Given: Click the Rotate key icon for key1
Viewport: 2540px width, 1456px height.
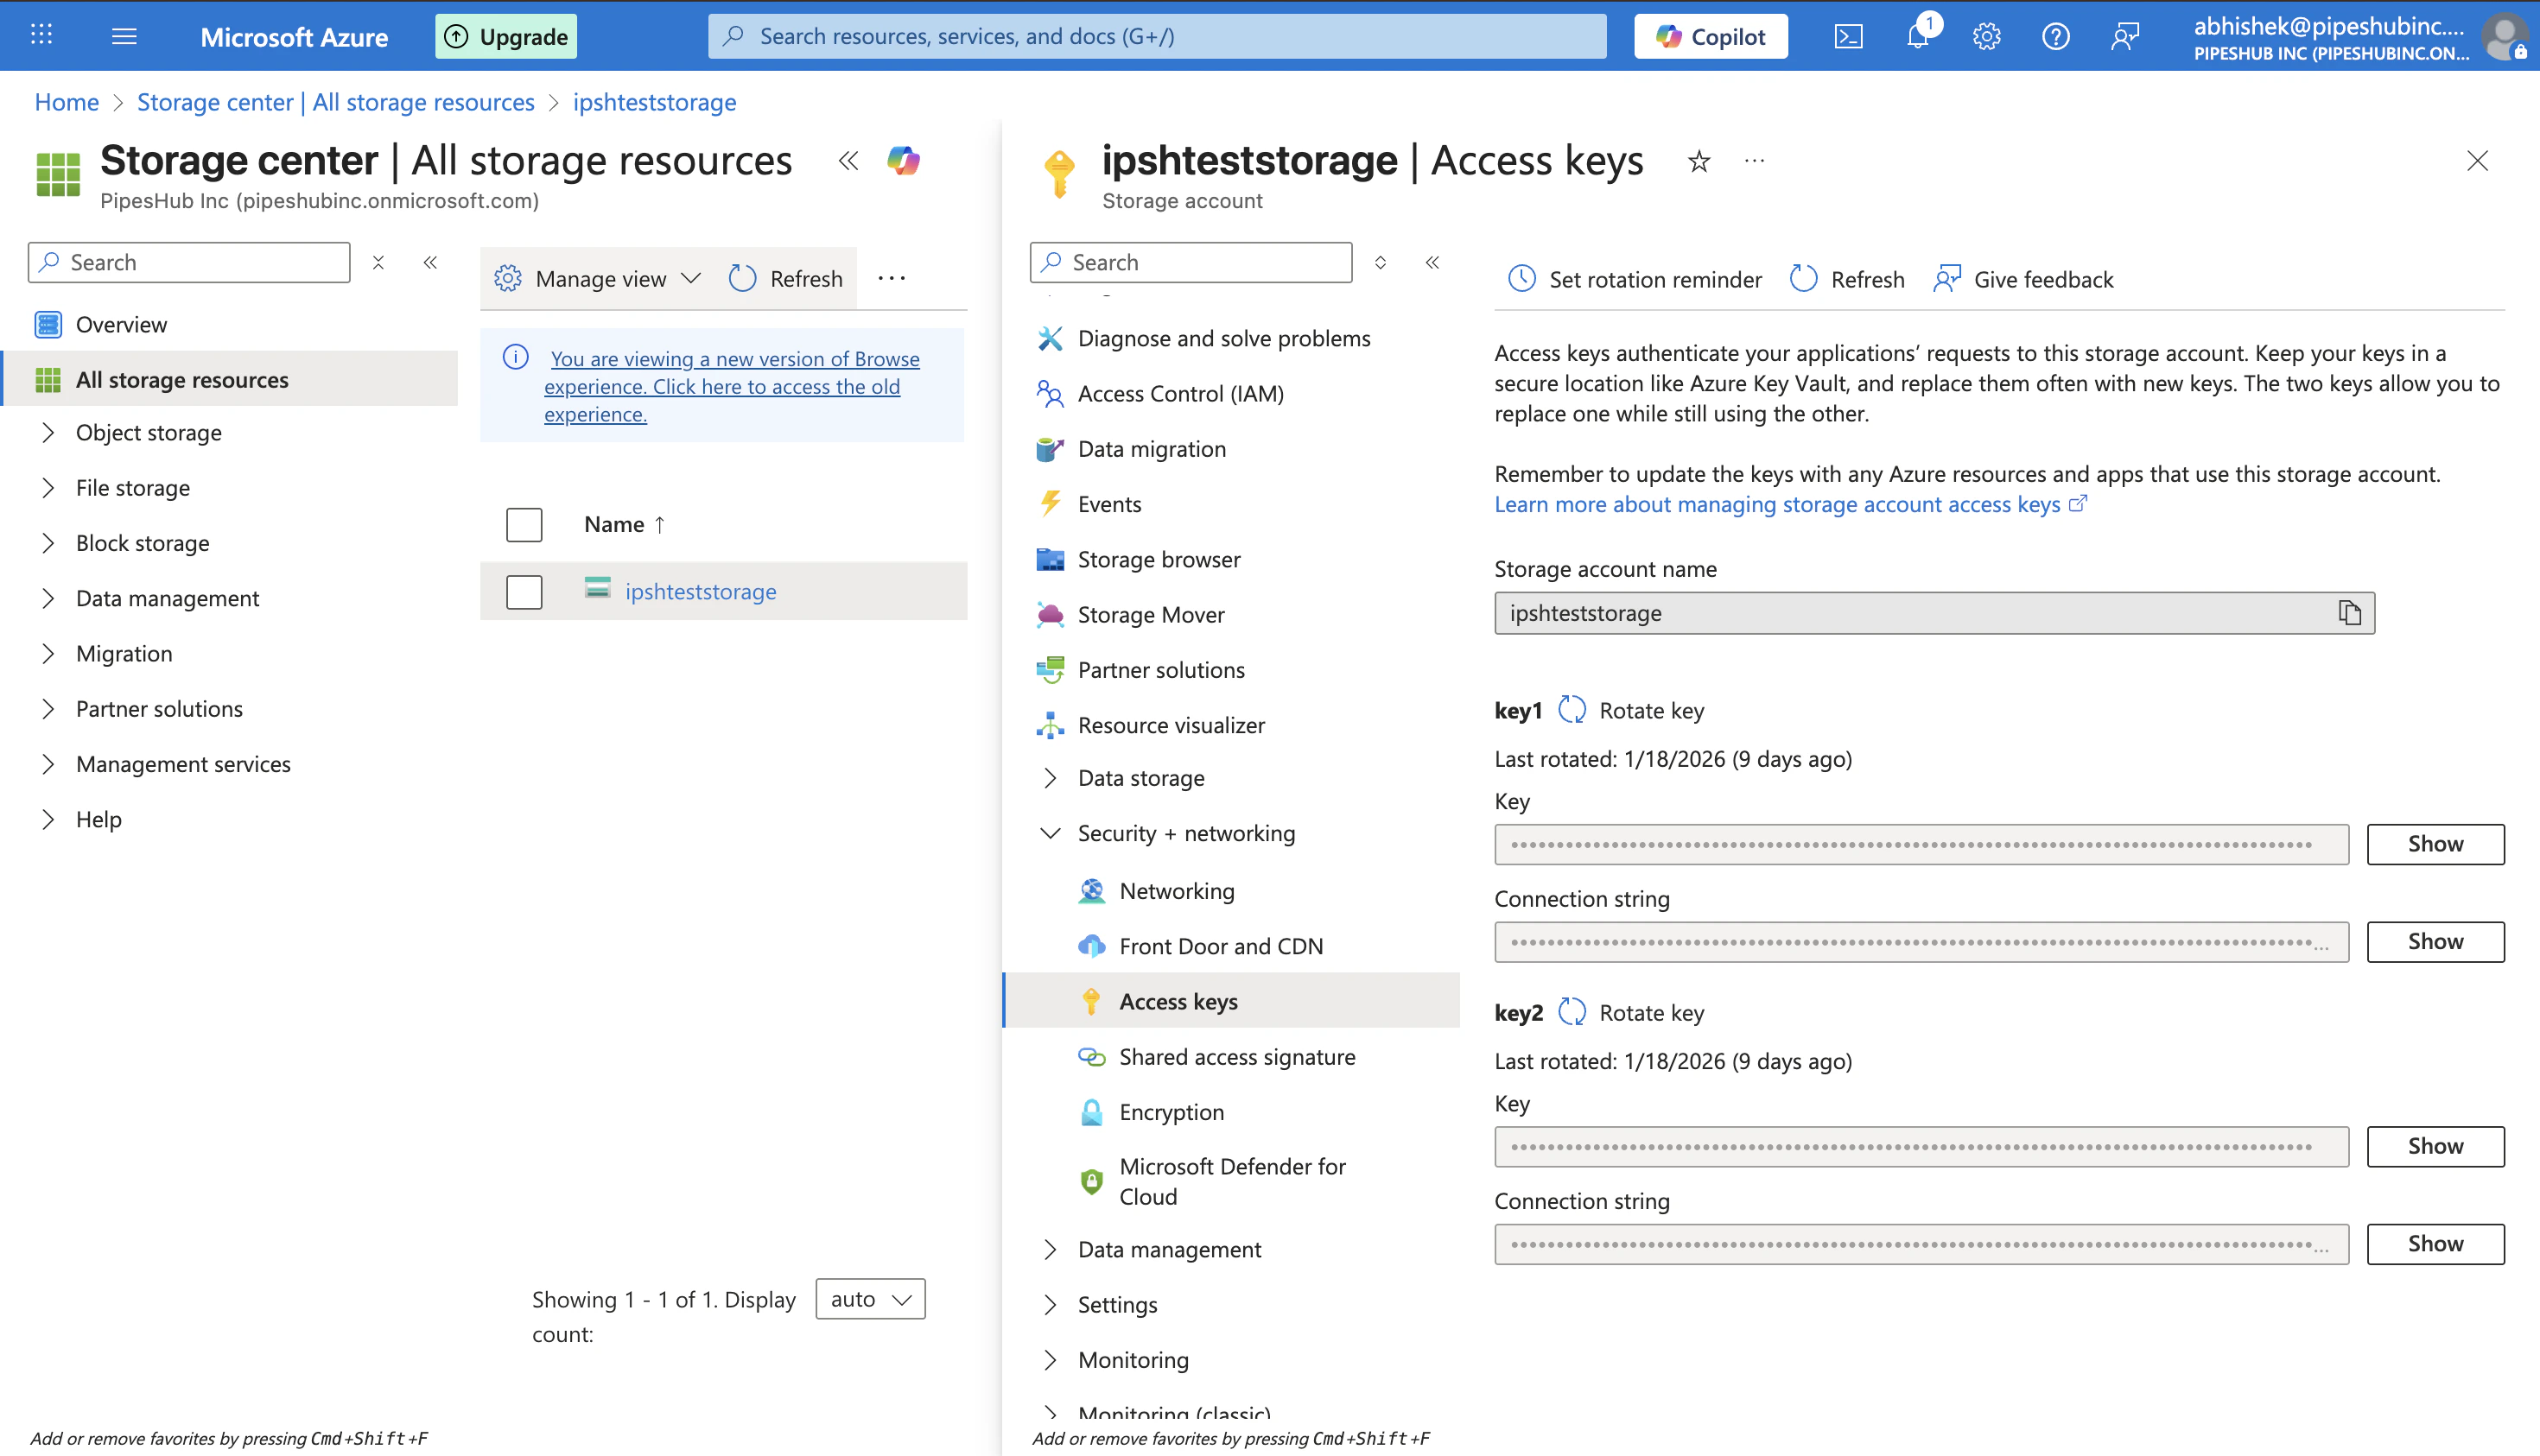Looking at the screenshot, I should point(1572,710).
